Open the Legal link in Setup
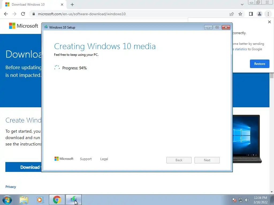The image size is (274, 205). pyautogui.click(x=104, y=159)
